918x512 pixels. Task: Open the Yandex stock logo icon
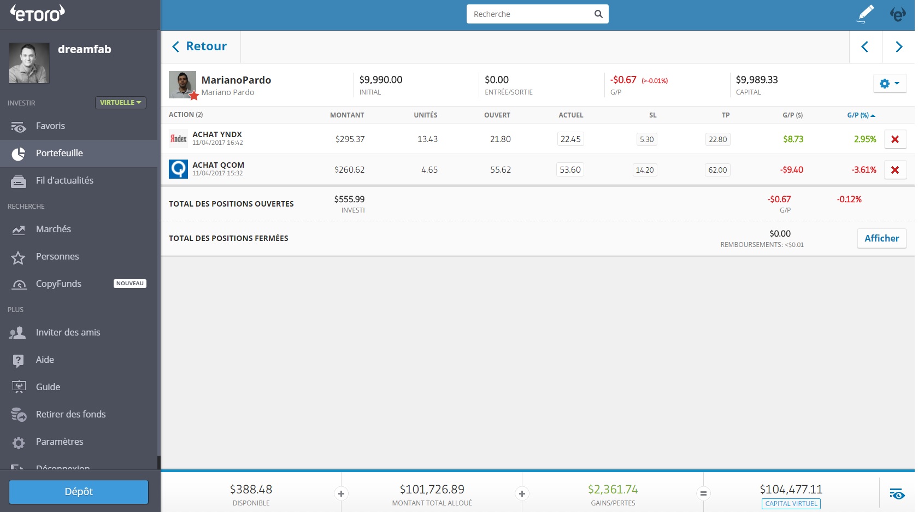pyautogui.click(x=179, y=139)
